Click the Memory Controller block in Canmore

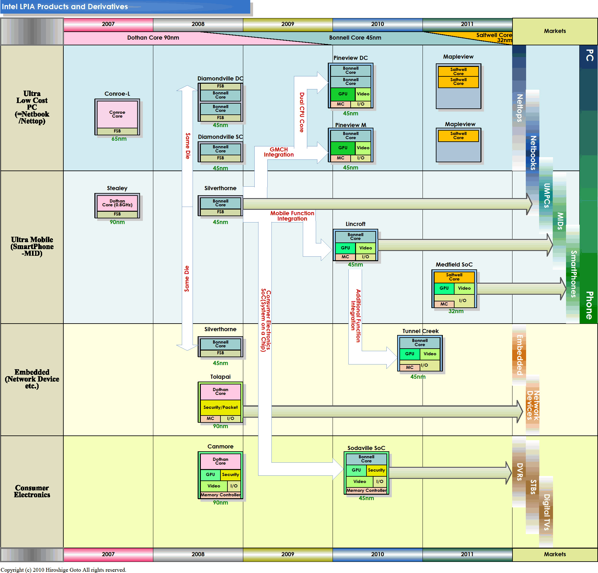click(x=220, y=495)
